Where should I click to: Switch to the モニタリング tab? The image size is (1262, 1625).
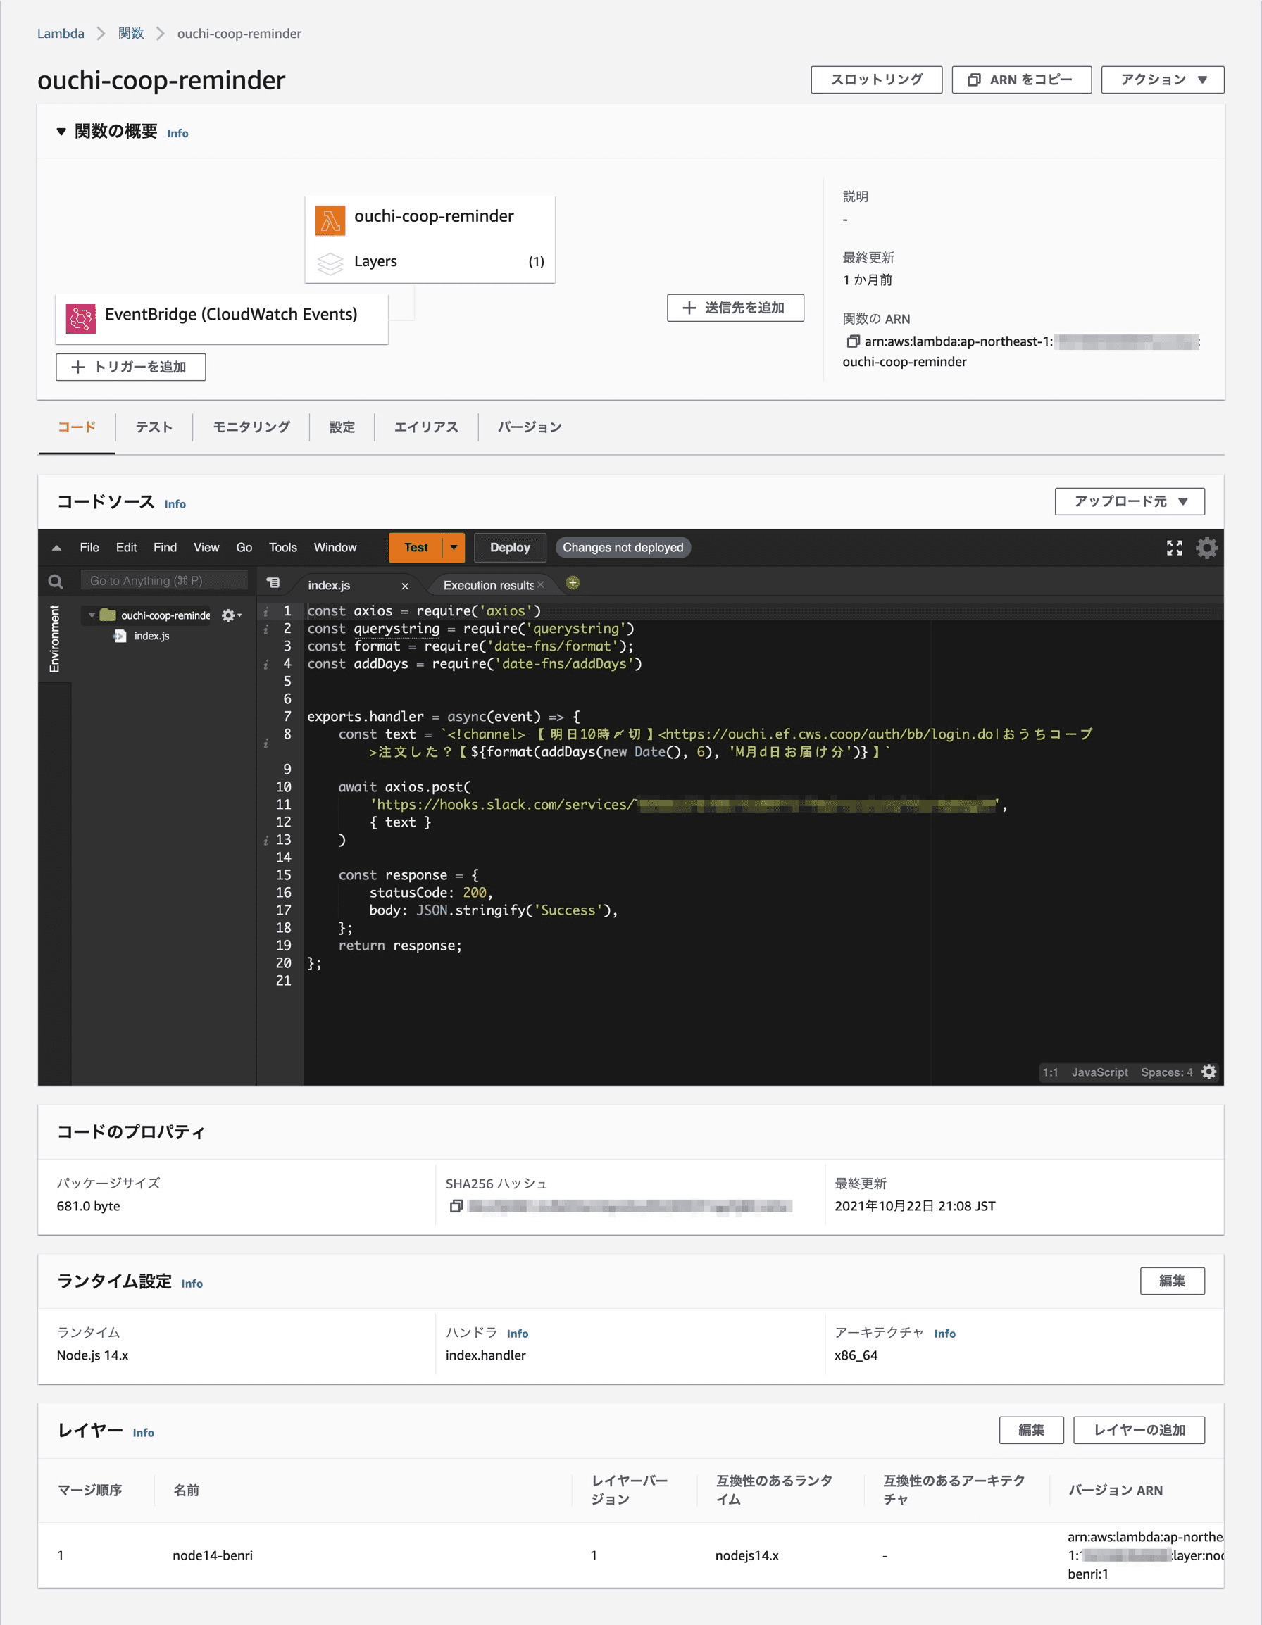pos(251,427)
